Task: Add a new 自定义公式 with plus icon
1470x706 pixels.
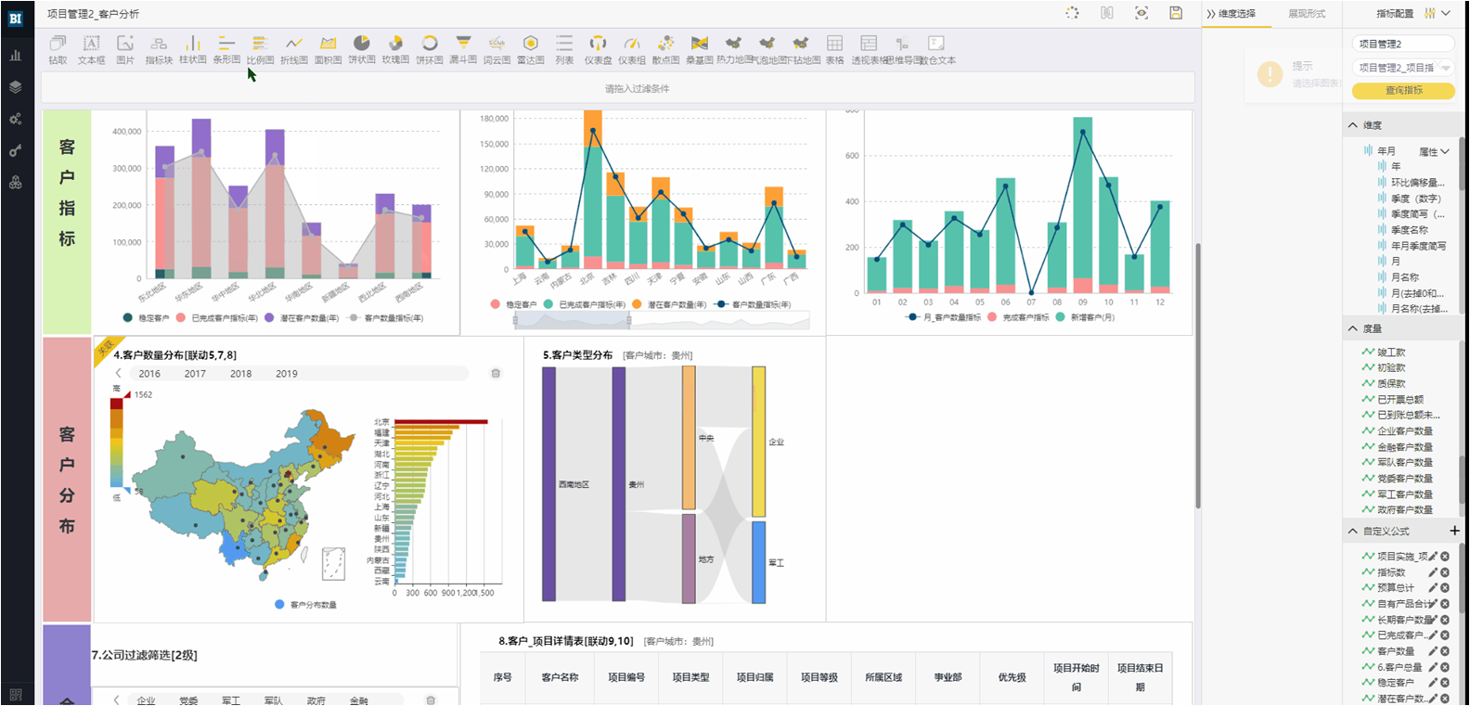Action: (x=1454, y=531)
